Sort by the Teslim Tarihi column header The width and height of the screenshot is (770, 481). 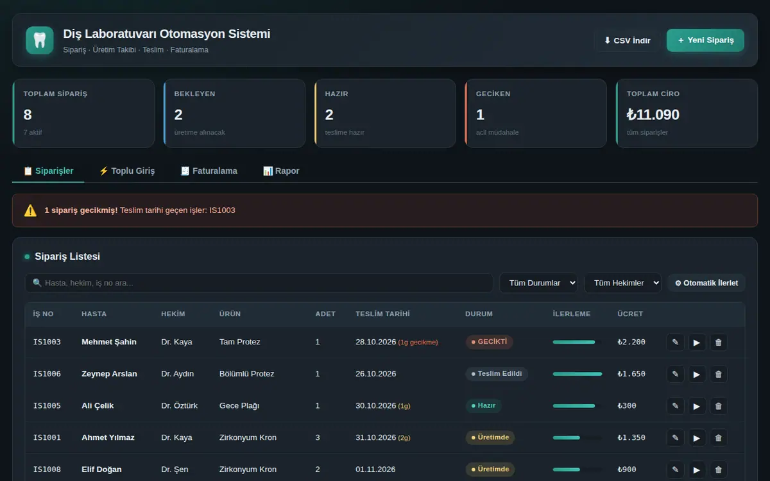click(382, 314)
